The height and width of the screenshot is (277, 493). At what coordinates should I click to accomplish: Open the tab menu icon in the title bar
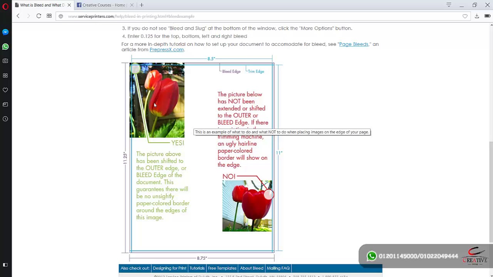pos(449,5)
